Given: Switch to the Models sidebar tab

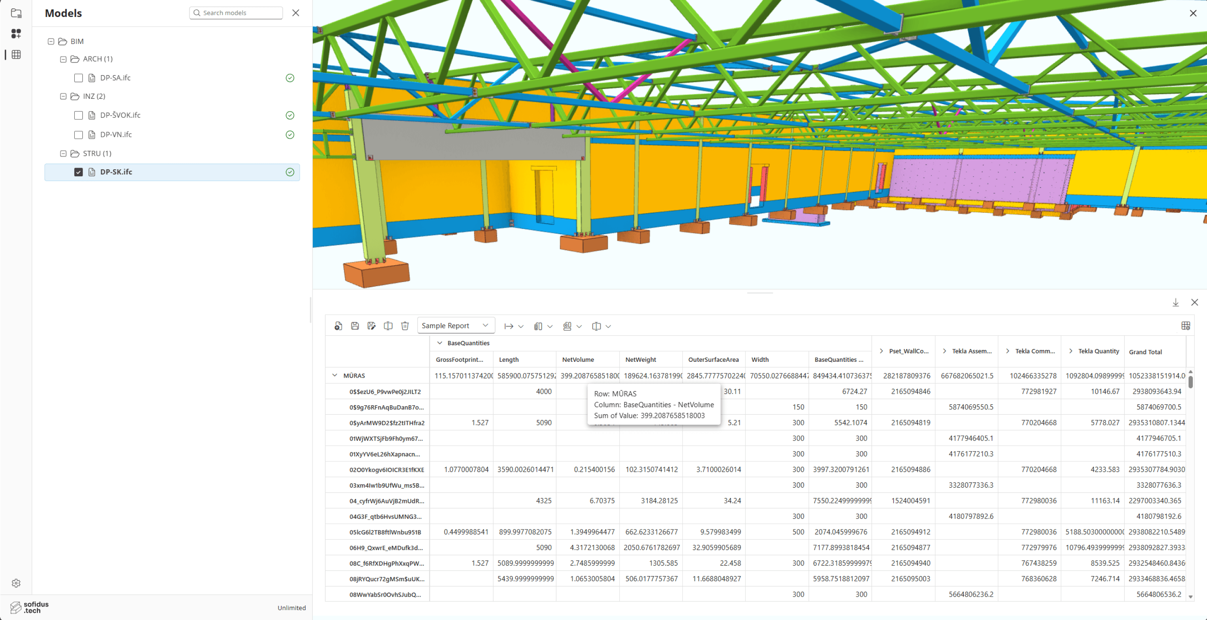Looking at the screenshot, I should [16, 33].
